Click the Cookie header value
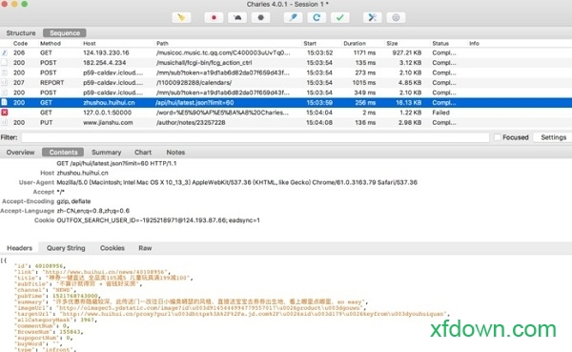This screenshot has height=352, width=572. coord(158,220)
